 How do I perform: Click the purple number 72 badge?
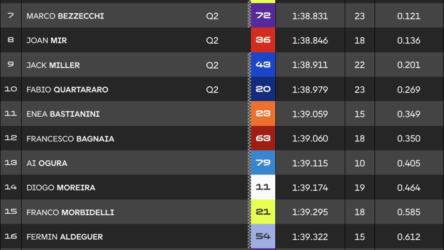263,16
